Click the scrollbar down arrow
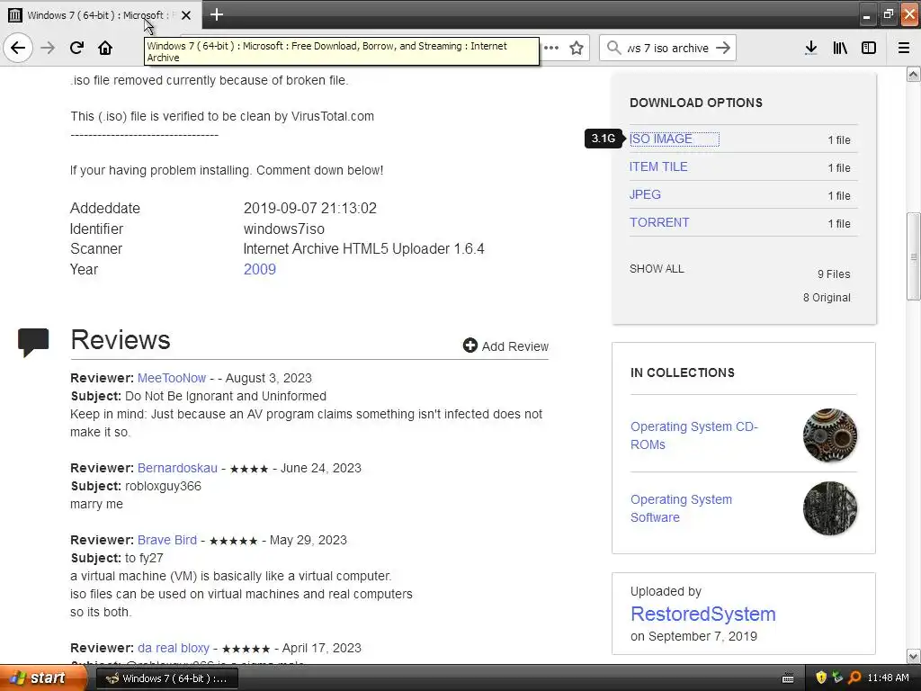The image size is (921, 691). coord(913,656)
